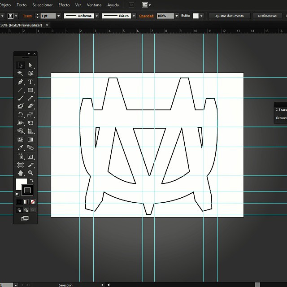The width and height of the screenshot is (287, 287).
Task: Select the Pen tool
Action: (20, 82)
